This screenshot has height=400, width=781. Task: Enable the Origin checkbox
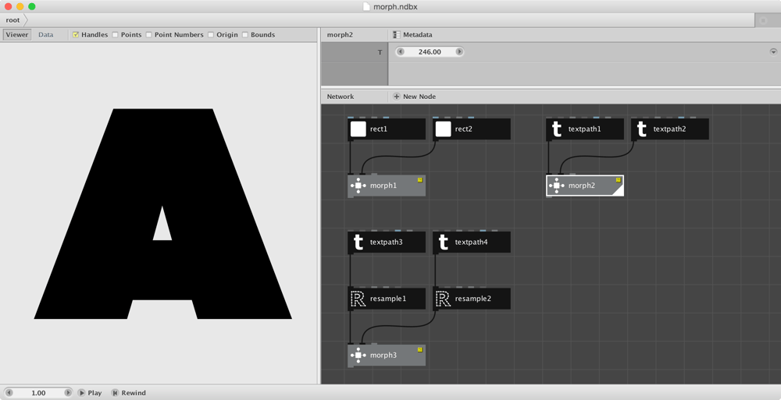[211, 35]
